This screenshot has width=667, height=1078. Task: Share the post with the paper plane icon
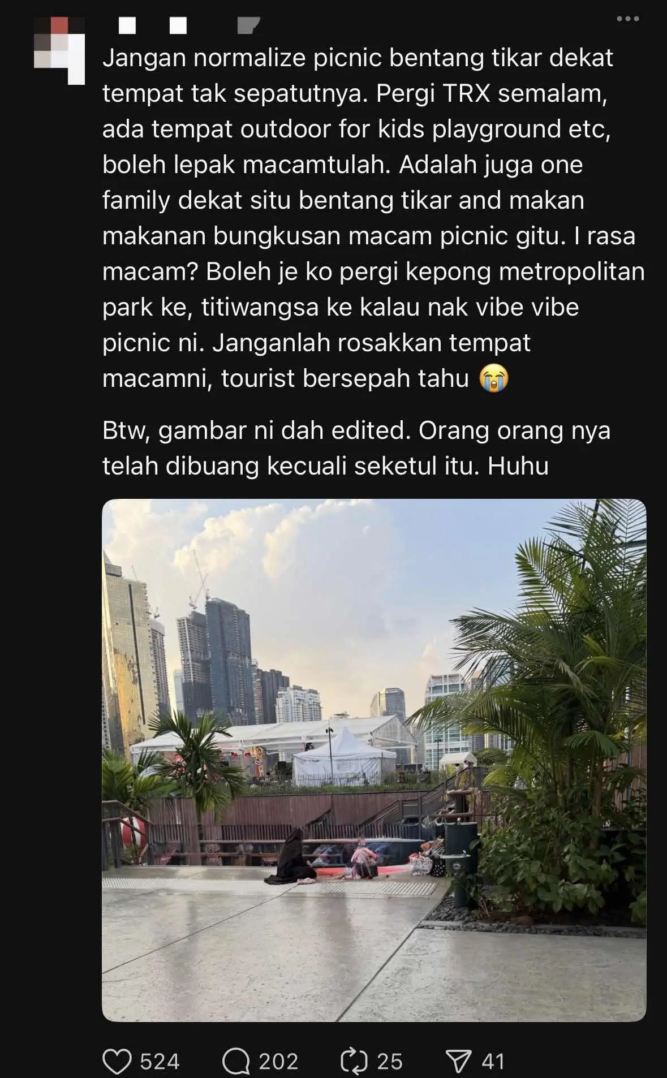click(x=458, y=1062)
